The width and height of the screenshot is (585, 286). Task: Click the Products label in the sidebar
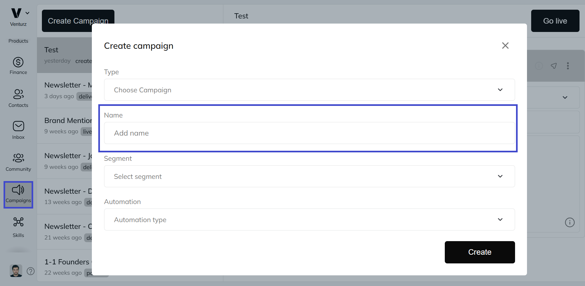point(18,41)
